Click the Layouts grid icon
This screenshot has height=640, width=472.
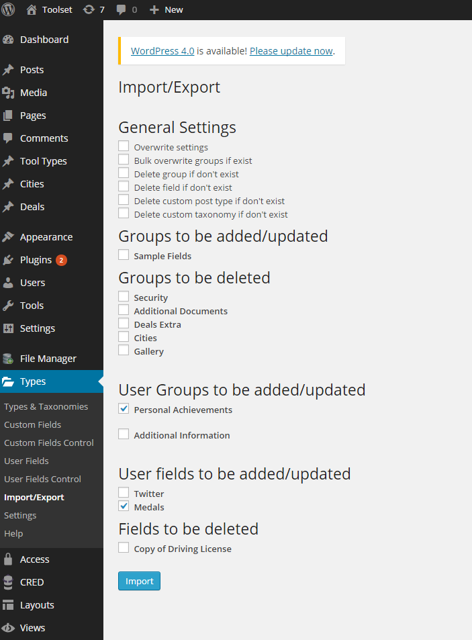8,605
